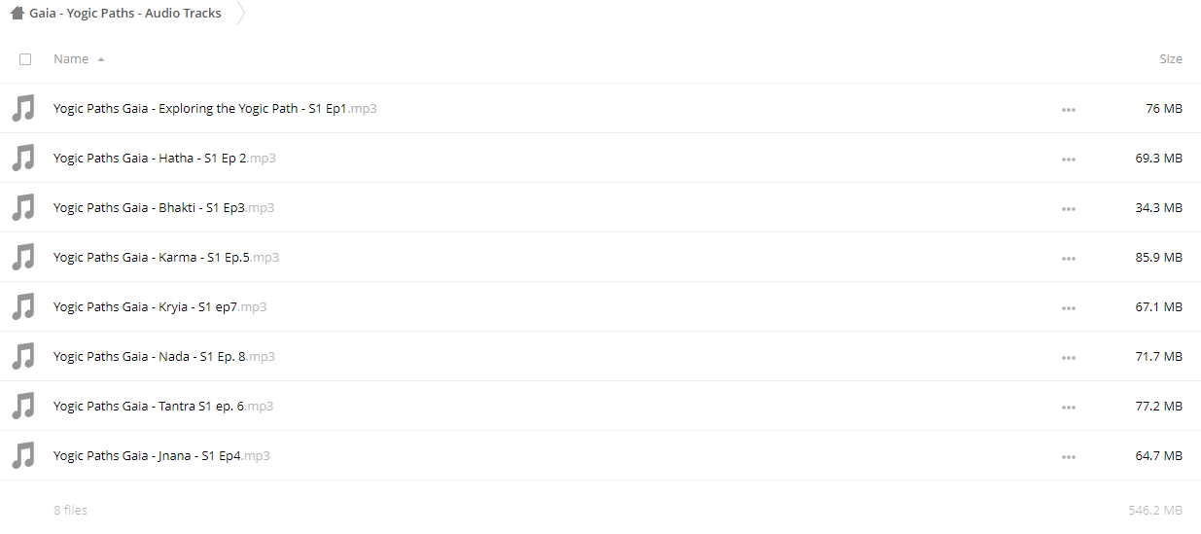Open more options menu for Tantra file
The width and height of the screenshot is (1201, 534).
pyautogui.click(x=1069, y=407)
